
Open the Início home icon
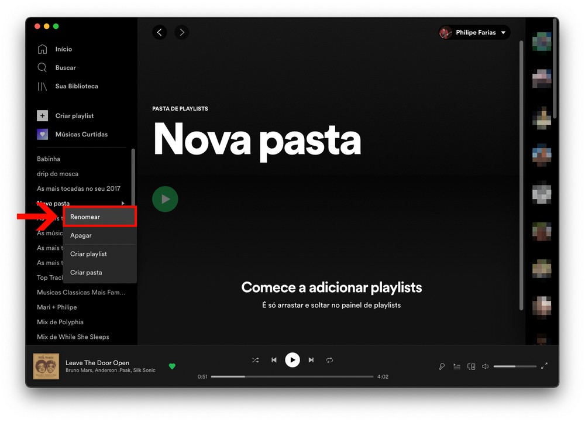[42, 49]
